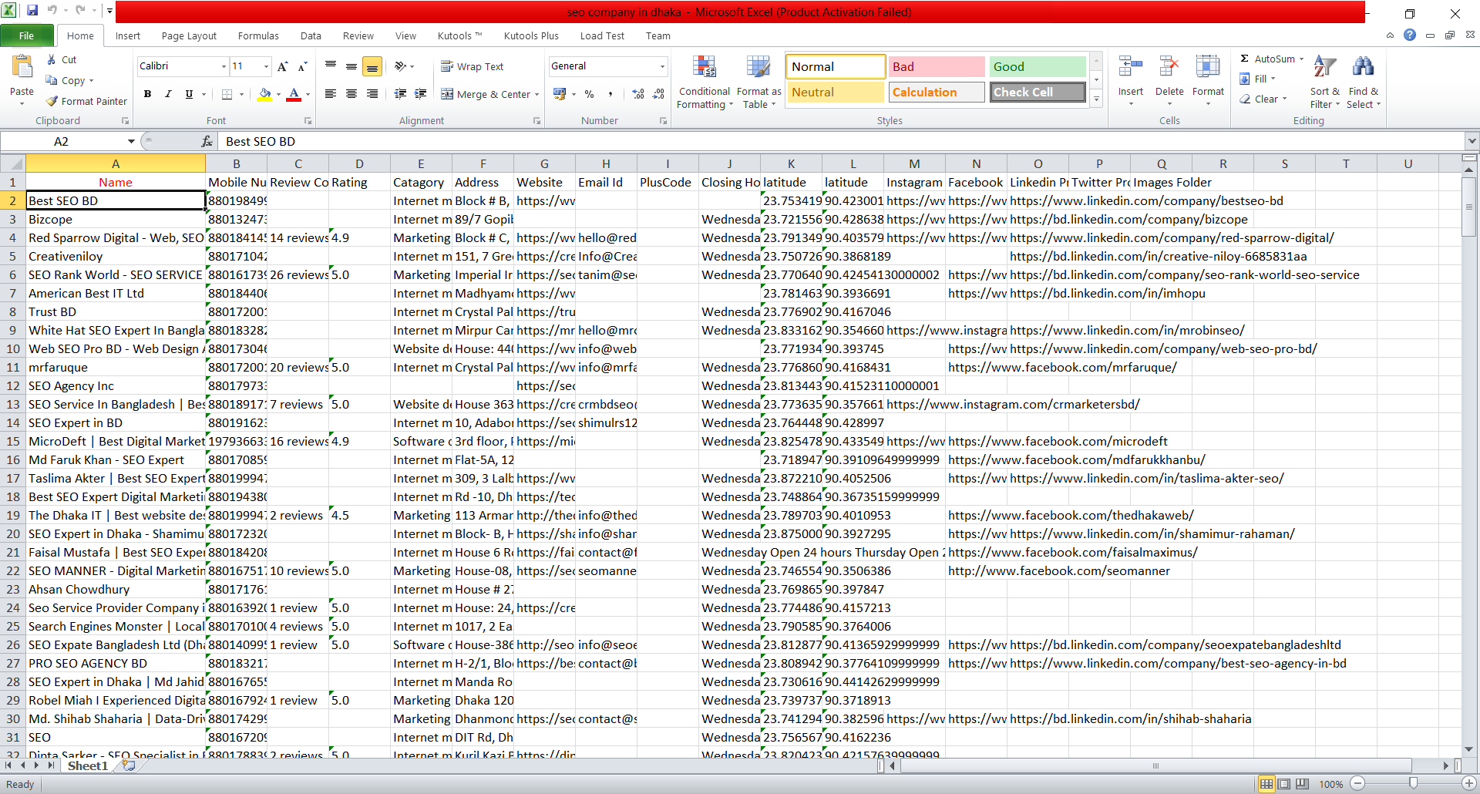Click the Insert Function fx icon
This screenshot has height=794, width=1480.
(207, 141)
